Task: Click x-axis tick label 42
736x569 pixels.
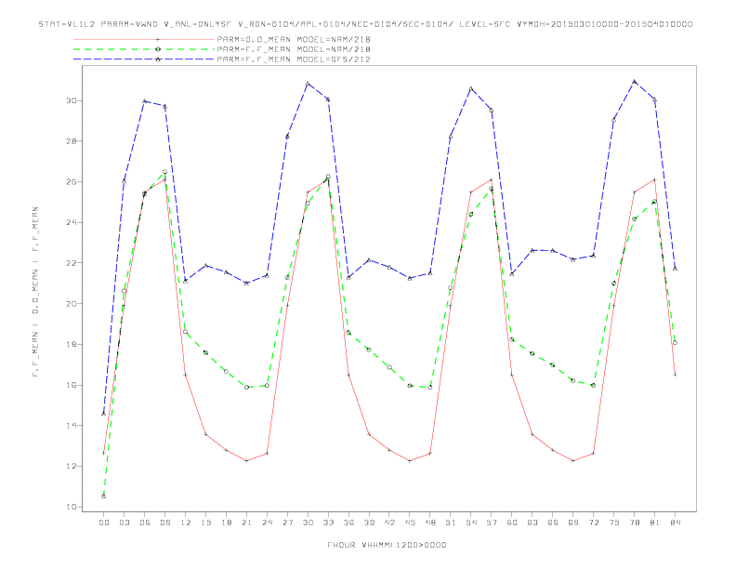Action: point(389,523)
